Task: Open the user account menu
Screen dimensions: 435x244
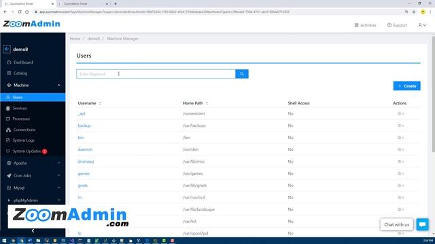Action: tap(422, 25)
